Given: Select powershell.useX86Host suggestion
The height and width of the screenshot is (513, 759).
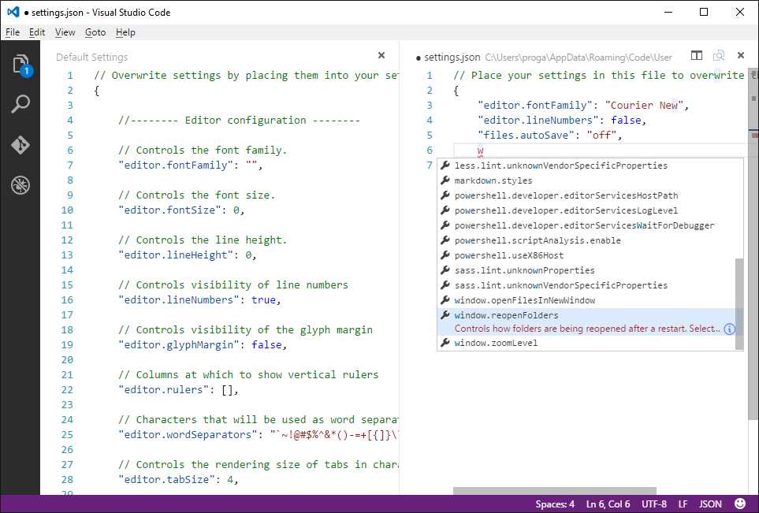Looking at the screenshot, I should (x=586, y=255).
